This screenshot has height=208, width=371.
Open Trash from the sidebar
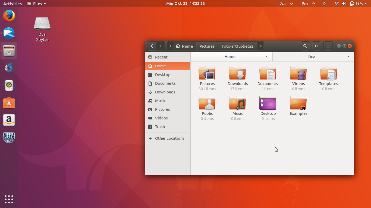[x=160, y=126]
